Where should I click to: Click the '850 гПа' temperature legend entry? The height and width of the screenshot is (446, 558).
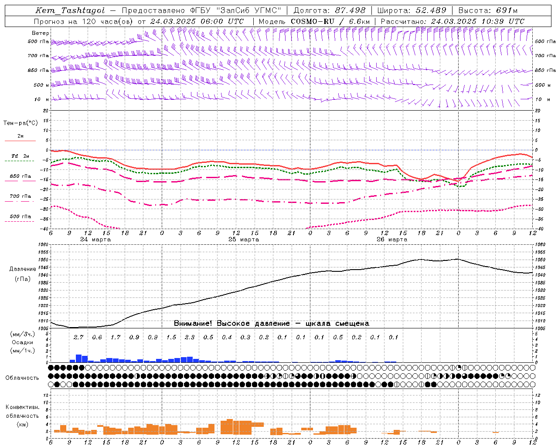(20, 176)
